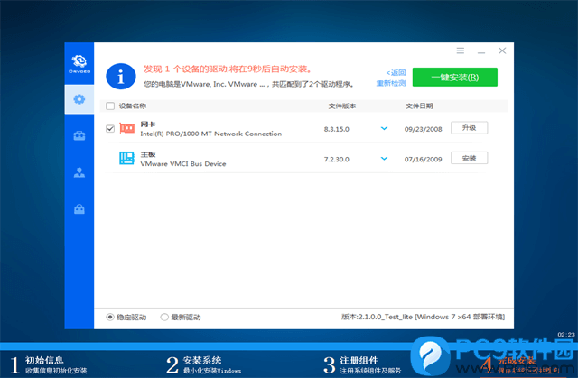Click the 文件日期 column header
578x378 pixels.
tap(419, 106)
